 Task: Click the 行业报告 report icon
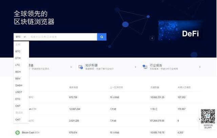click(145, 67)
